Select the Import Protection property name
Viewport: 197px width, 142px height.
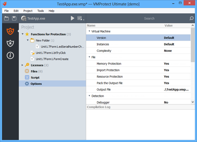(108, 70)
